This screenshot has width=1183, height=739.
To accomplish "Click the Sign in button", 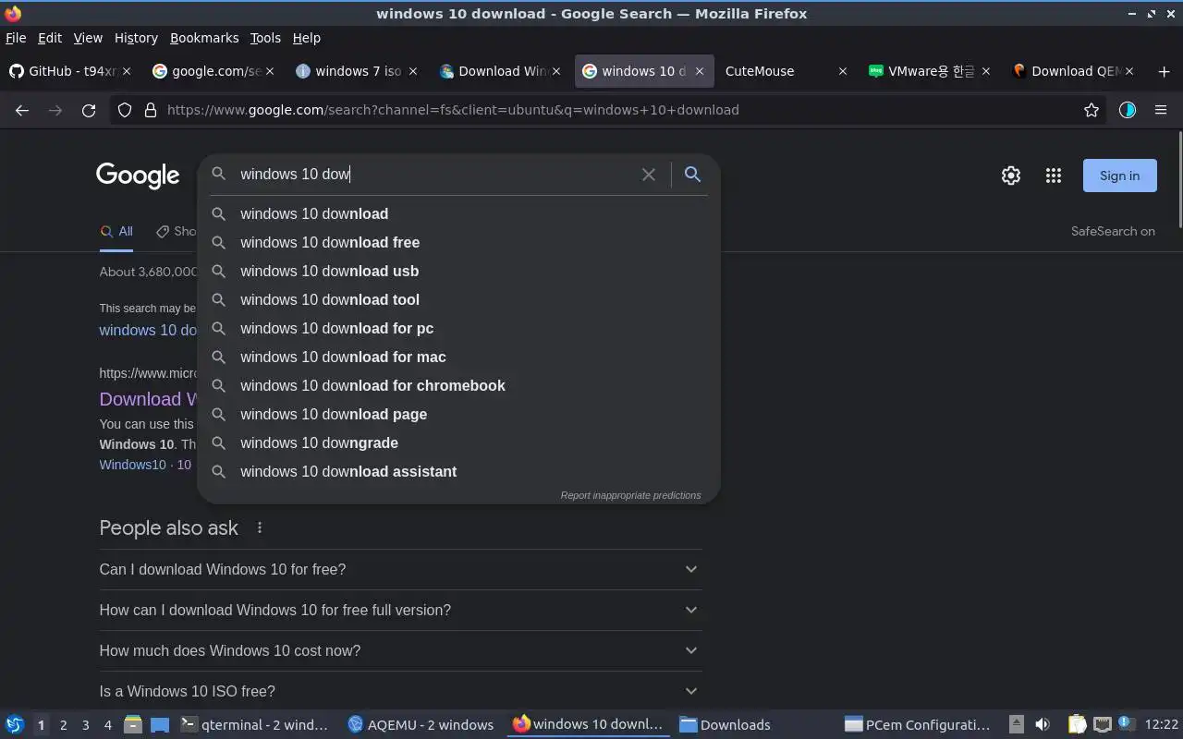I will tap(1119, 176).
